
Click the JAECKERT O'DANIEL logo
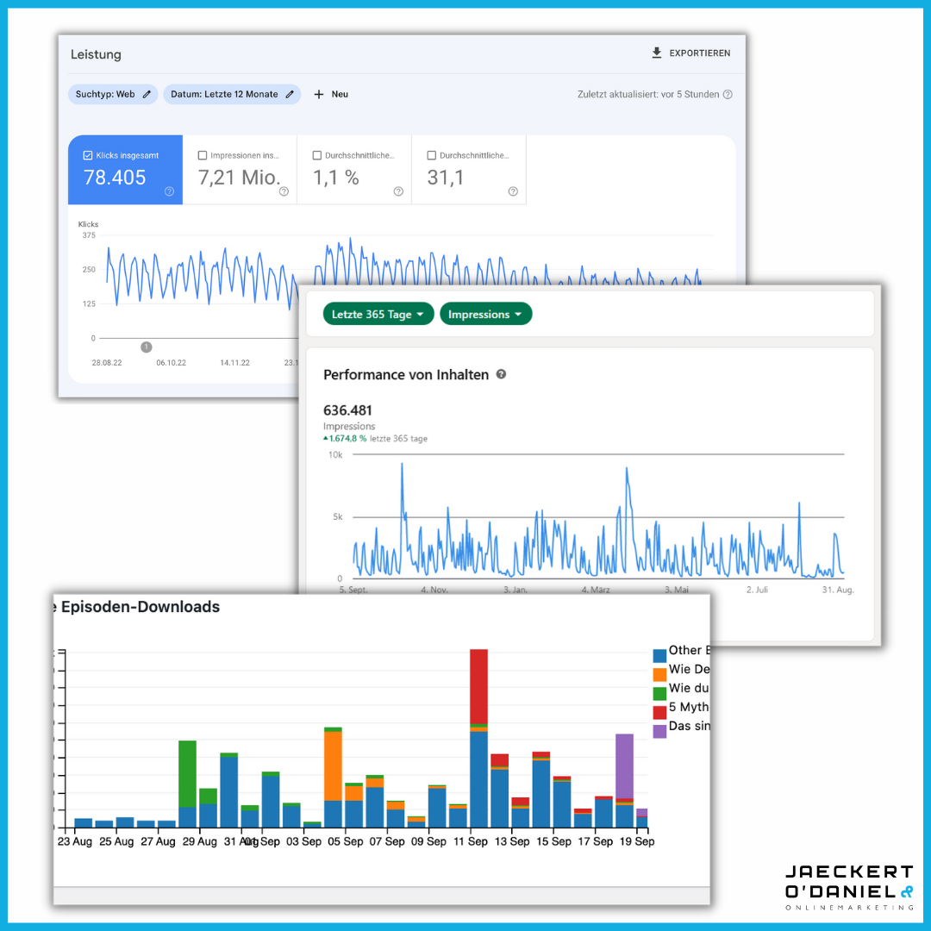coord(848,888)
